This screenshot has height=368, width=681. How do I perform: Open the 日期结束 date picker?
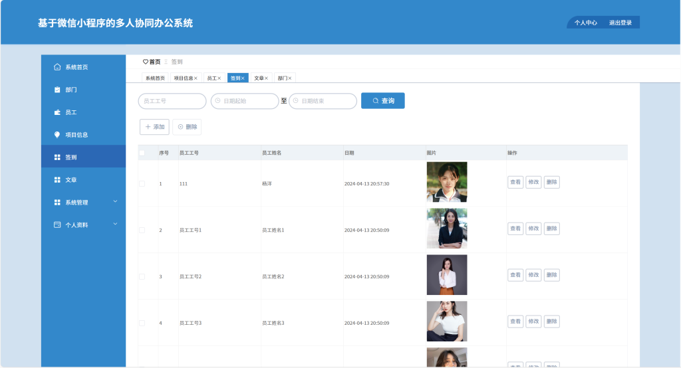323,101
